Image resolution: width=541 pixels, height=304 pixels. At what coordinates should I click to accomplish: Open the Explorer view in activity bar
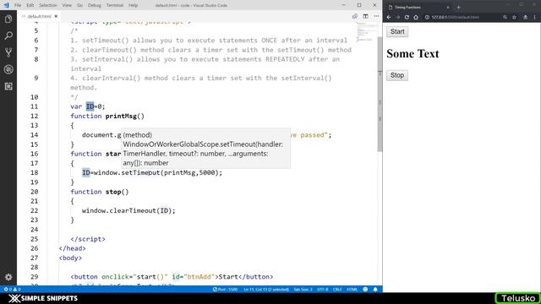(8, 19)
